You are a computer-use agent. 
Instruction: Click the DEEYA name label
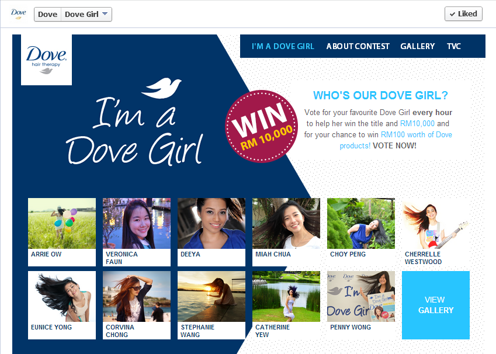tap(190, 254)
